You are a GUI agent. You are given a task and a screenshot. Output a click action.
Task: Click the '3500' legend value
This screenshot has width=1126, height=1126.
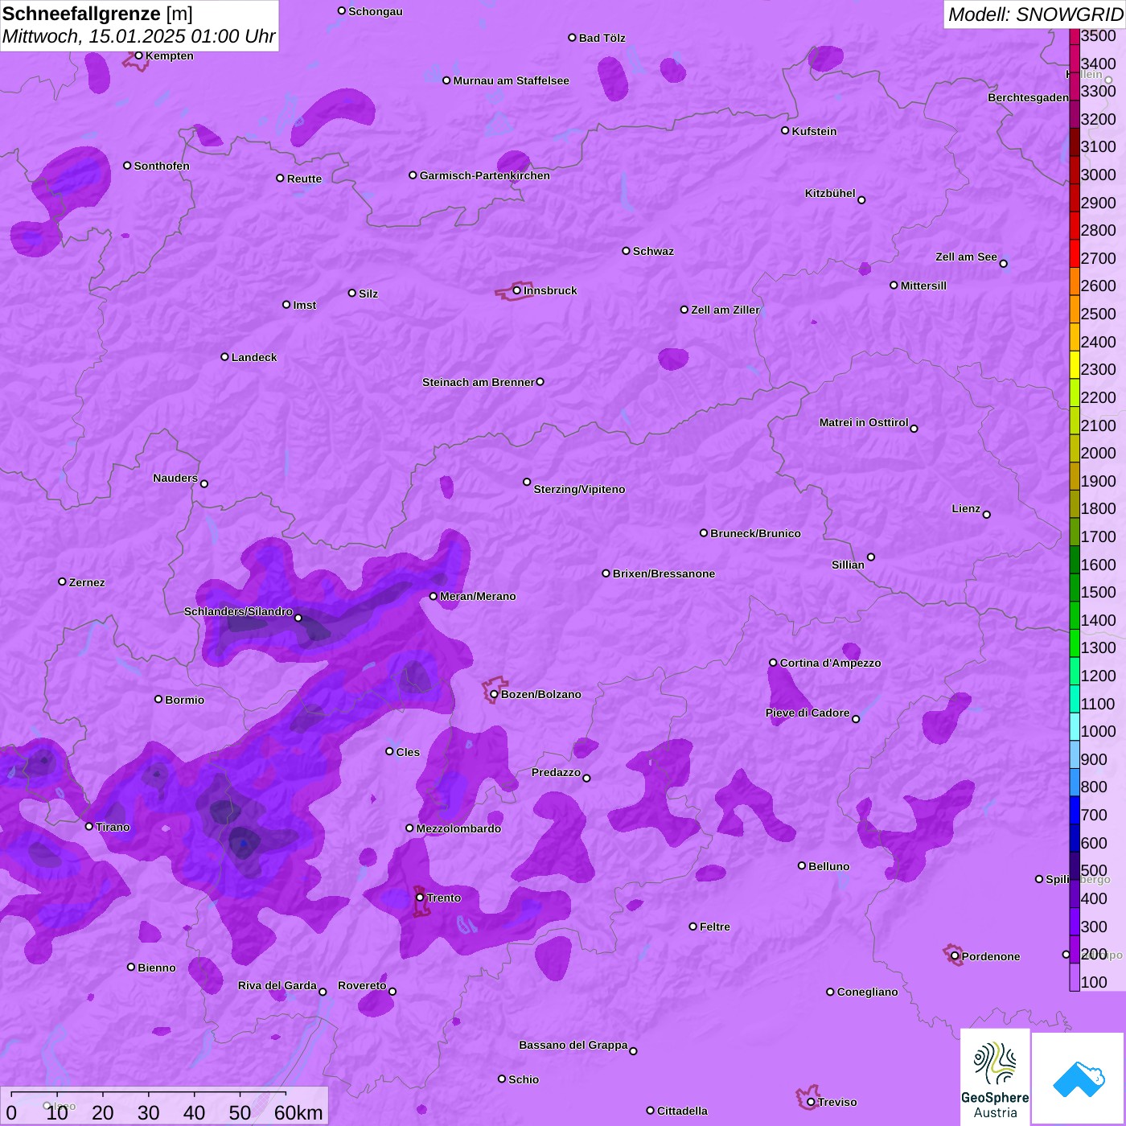1098,35
